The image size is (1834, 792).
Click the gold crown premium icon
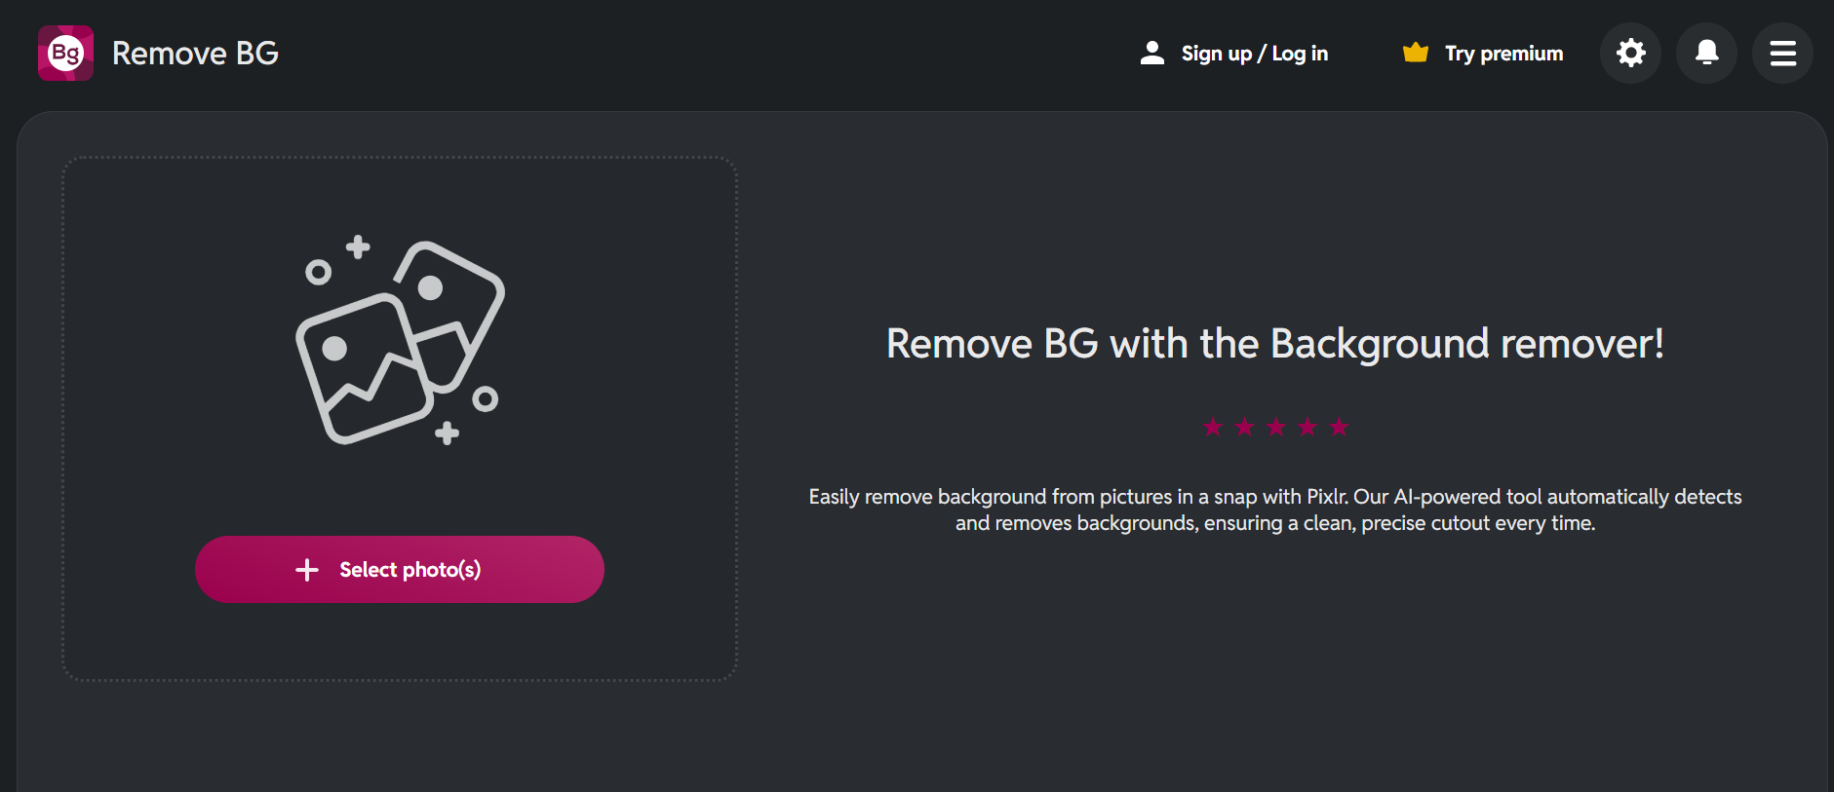coord(1415,53)
